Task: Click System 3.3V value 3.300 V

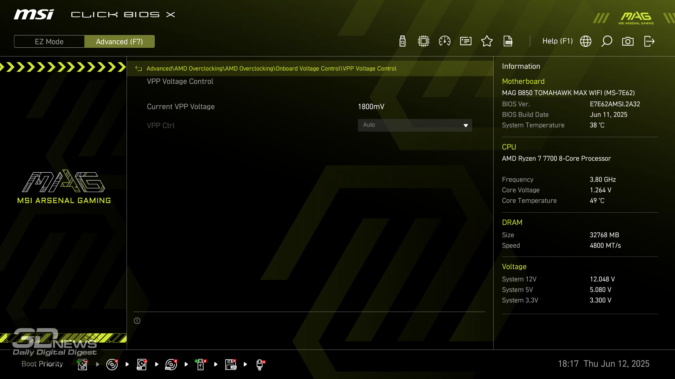Action: [x=600, y=300]
